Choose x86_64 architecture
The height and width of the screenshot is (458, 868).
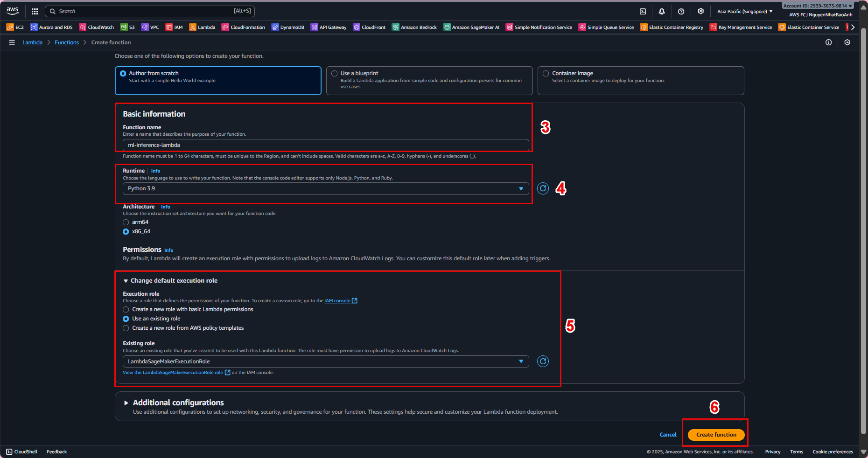[126, 232]
